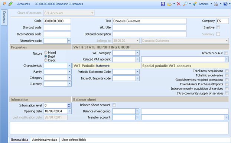Toggle the Affects S.S.A.R checkbox

(x=226, y=53)
